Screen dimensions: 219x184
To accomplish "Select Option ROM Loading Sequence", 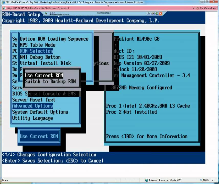I will point(54,39).
